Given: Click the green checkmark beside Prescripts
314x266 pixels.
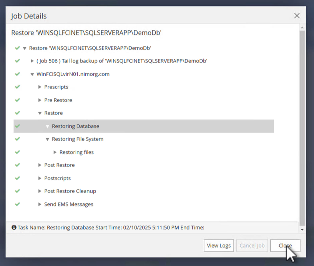Looking at the screenshot, I should 17,87.
